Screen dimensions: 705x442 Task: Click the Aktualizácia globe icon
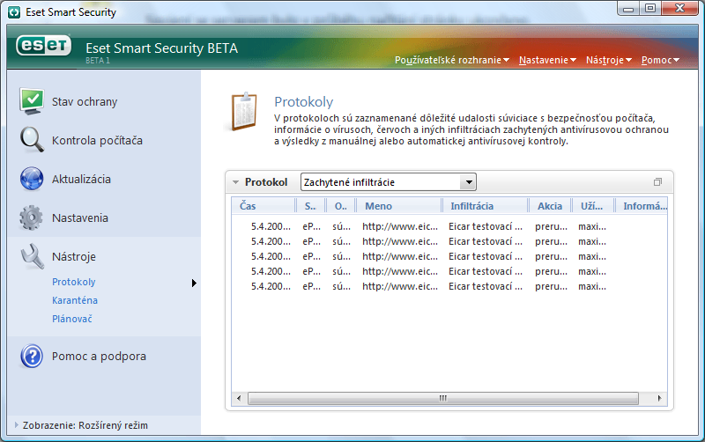click(32, 179)
